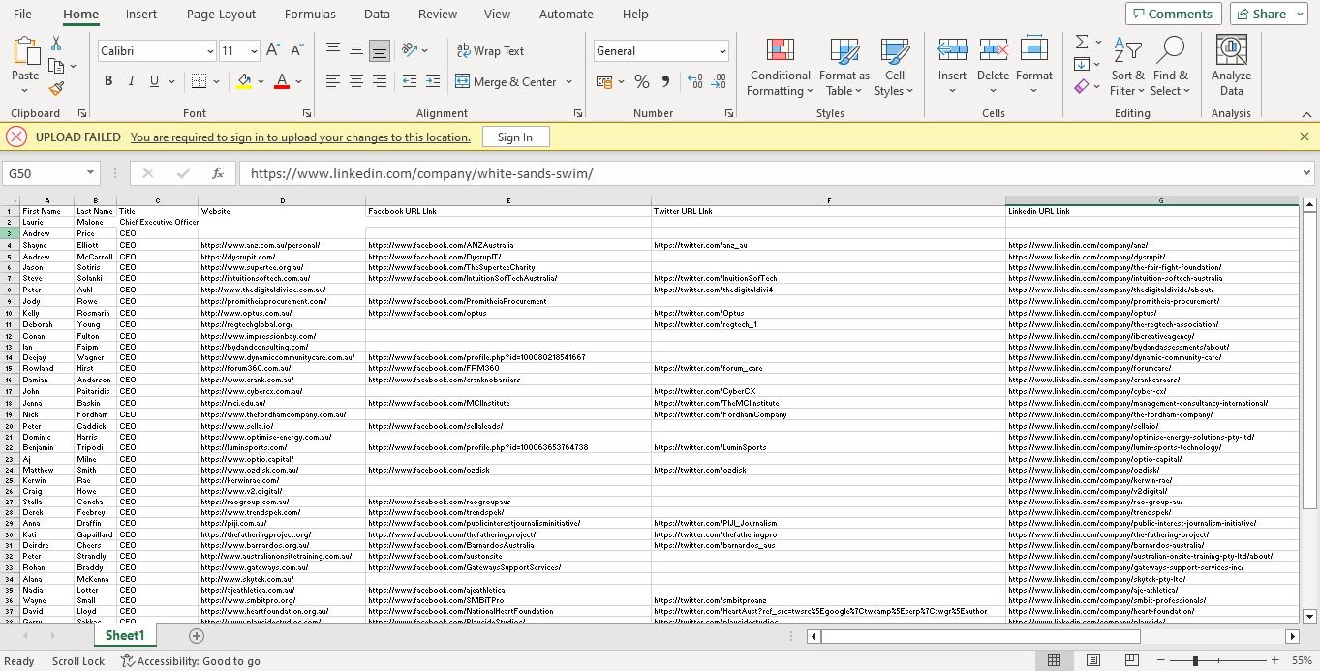Decrease font size with smaller A

pos(296,50)
